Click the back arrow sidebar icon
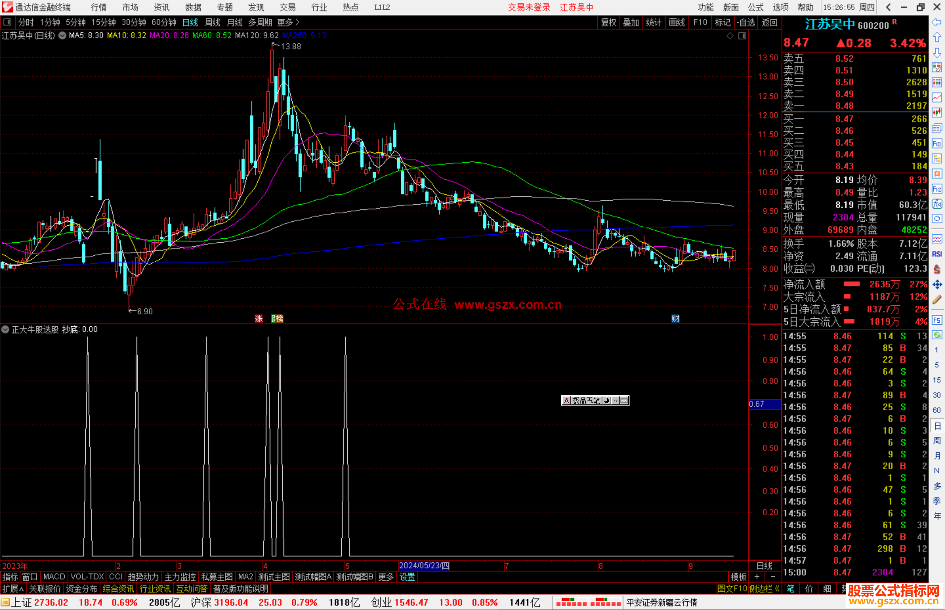945x610 pixels. point(937,22)
